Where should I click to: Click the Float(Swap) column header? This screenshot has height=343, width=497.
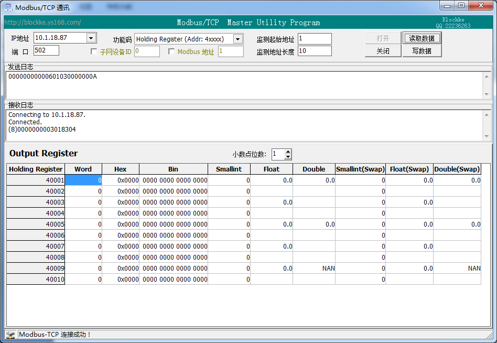point(409,169)
